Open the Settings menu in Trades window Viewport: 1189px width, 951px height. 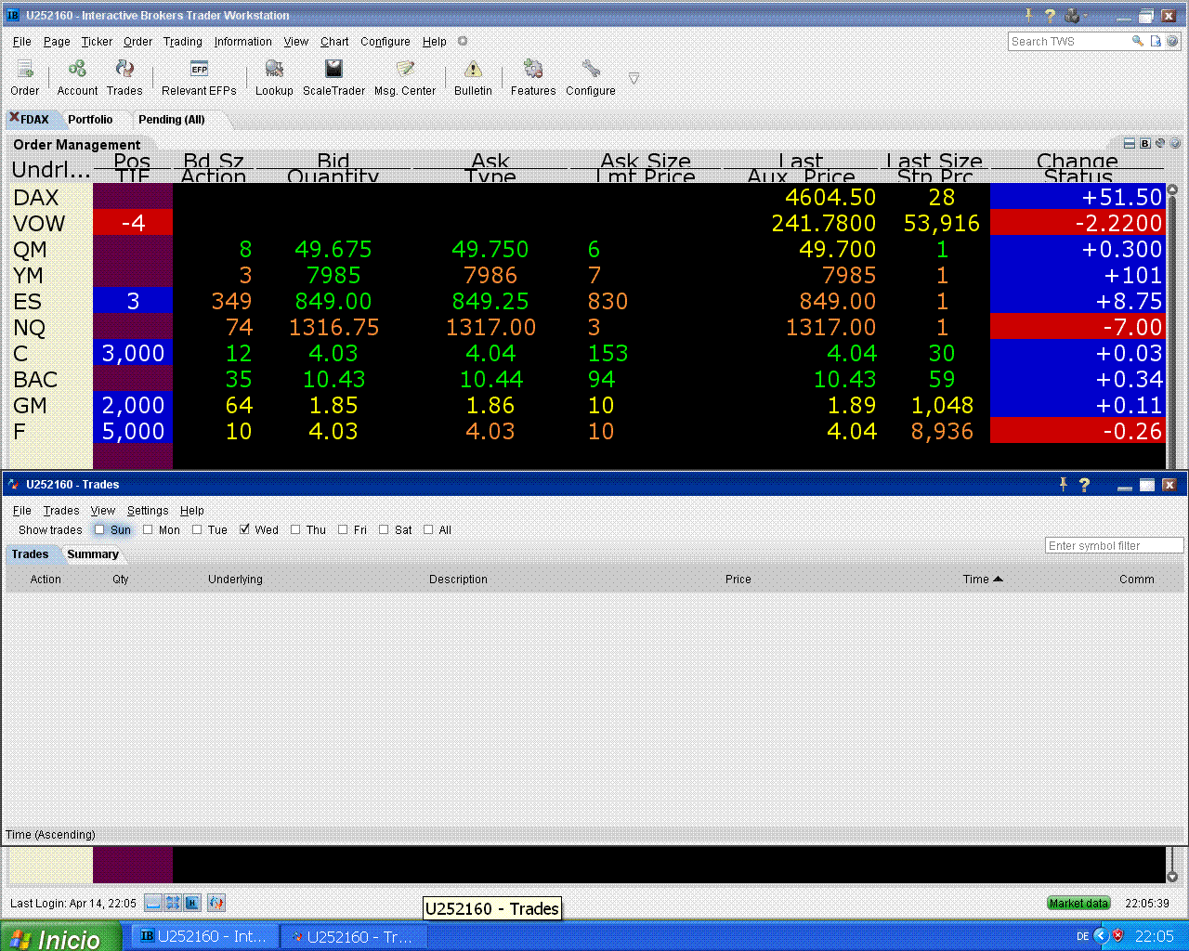(148, 511)
